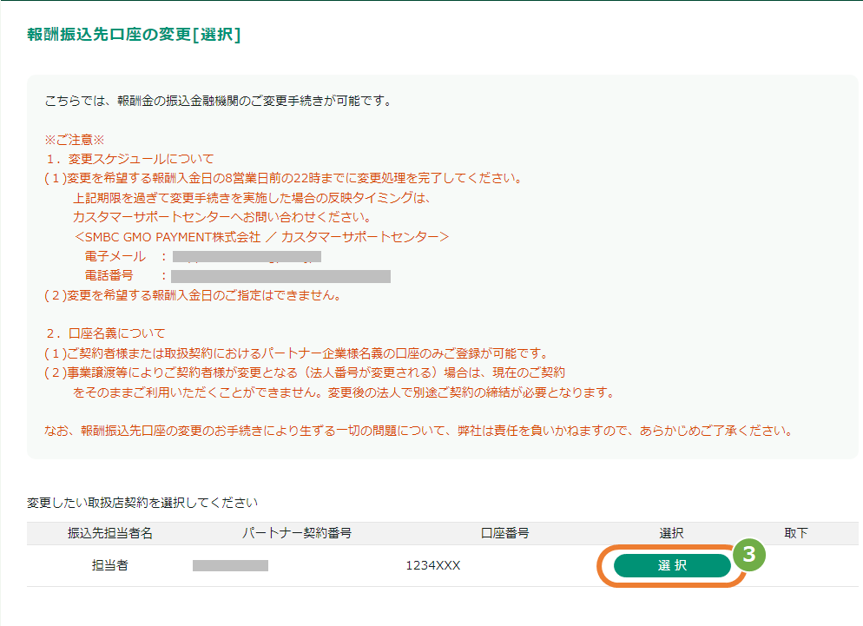863x626 pixels.
Task: Click the 取下 column header
Action: click(796, 533)
